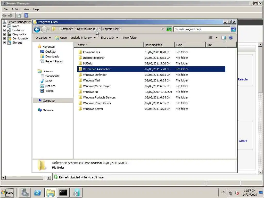
Task: Click Windows Explorer taskbar button
Action: coord(50,192)
